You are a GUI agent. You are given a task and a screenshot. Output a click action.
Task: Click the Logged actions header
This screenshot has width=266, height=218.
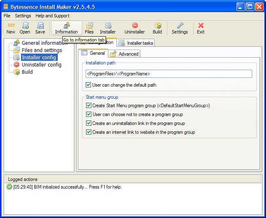[133, 179]
